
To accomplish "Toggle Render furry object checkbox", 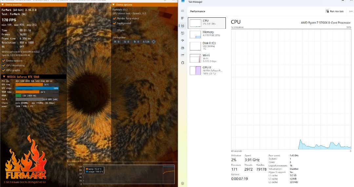I will (114, 18).
